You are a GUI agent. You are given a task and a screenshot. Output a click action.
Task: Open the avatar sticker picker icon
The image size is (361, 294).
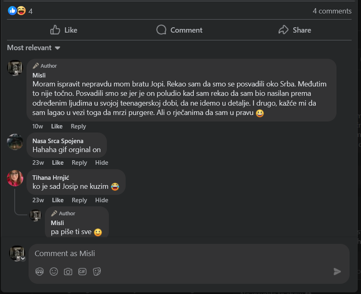[40, 272]
